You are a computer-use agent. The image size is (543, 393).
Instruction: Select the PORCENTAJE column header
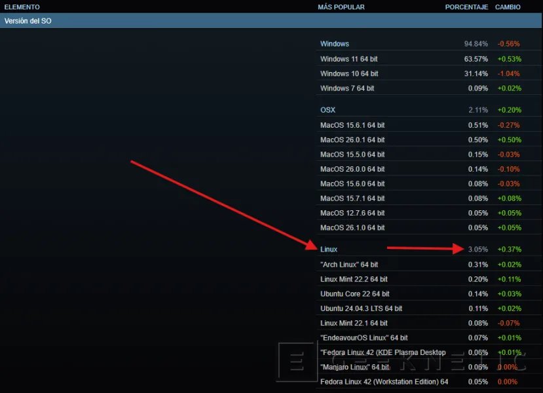[466, 7]
